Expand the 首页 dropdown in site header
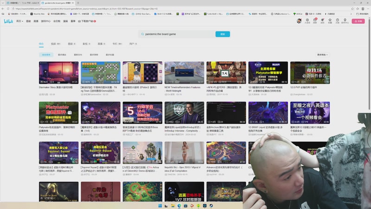This screenshot has width=371, height=209. (19, 21)
